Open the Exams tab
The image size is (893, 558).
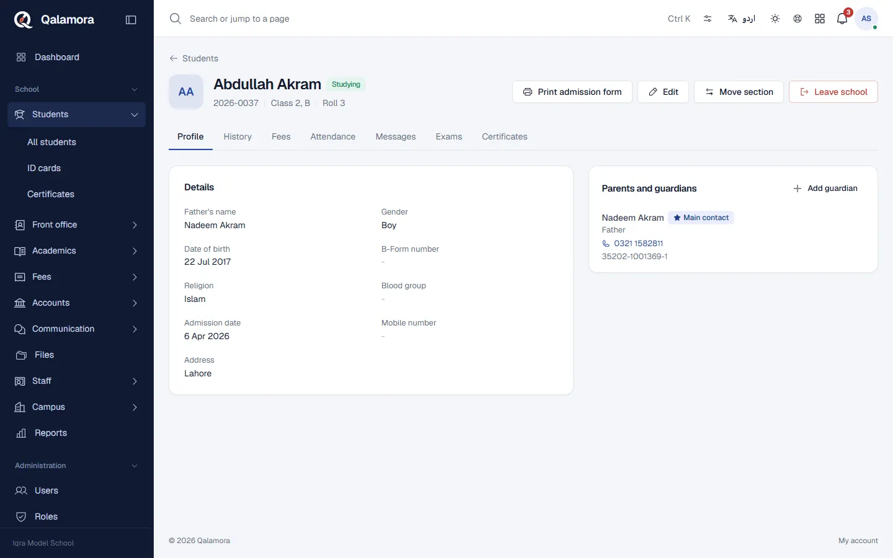pyautogui.click(x=449, y=136)
